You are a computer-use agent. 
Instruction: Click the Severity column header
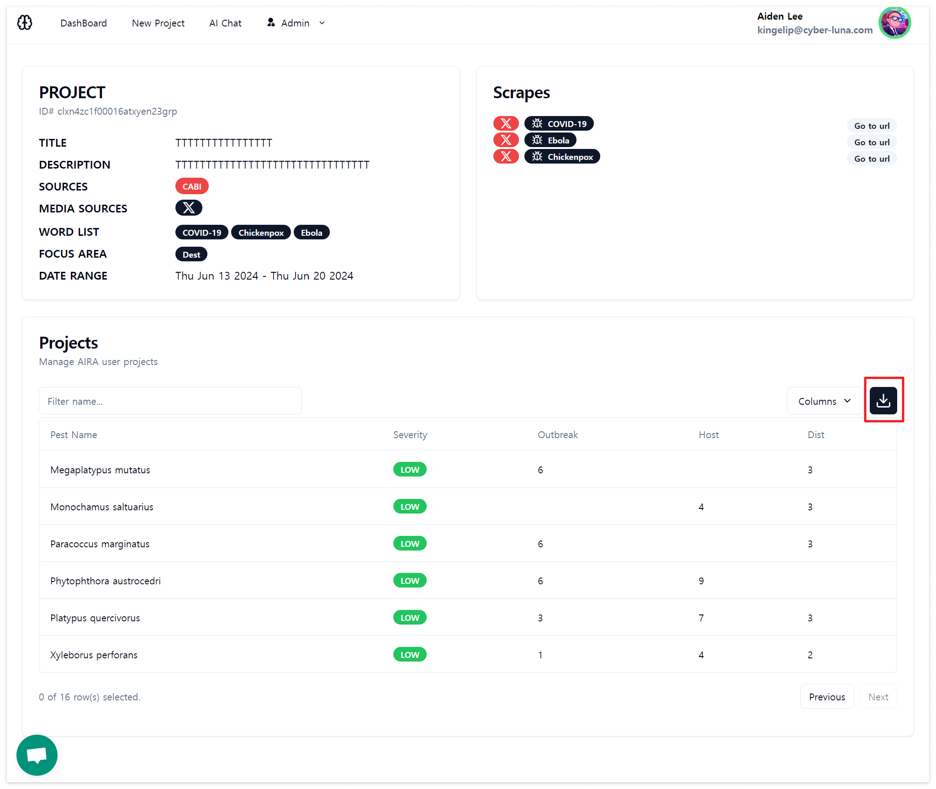click(410, 434)
